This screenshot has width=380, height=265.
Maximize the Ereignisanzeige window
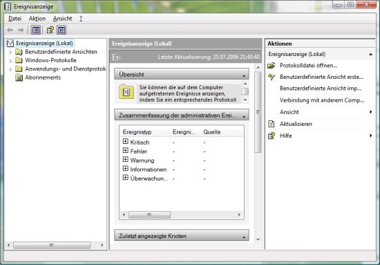point(350,5)
